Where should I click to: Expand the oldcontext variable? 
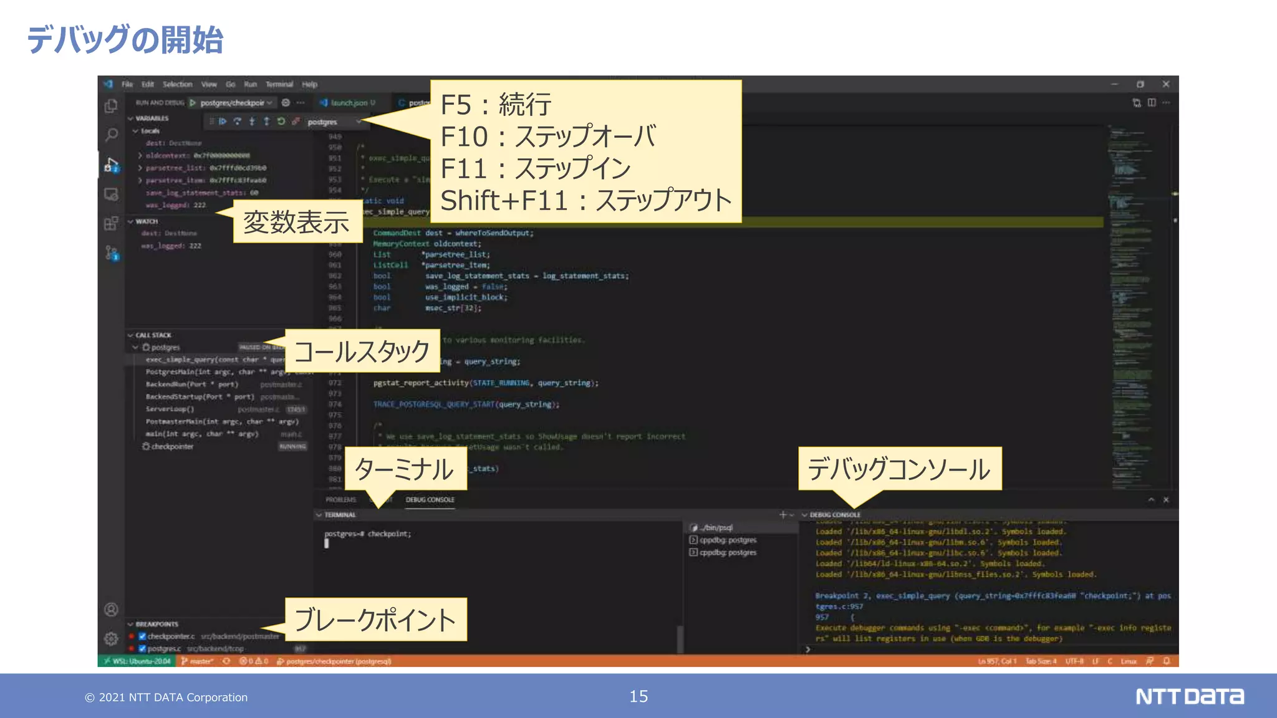point(140,156)
